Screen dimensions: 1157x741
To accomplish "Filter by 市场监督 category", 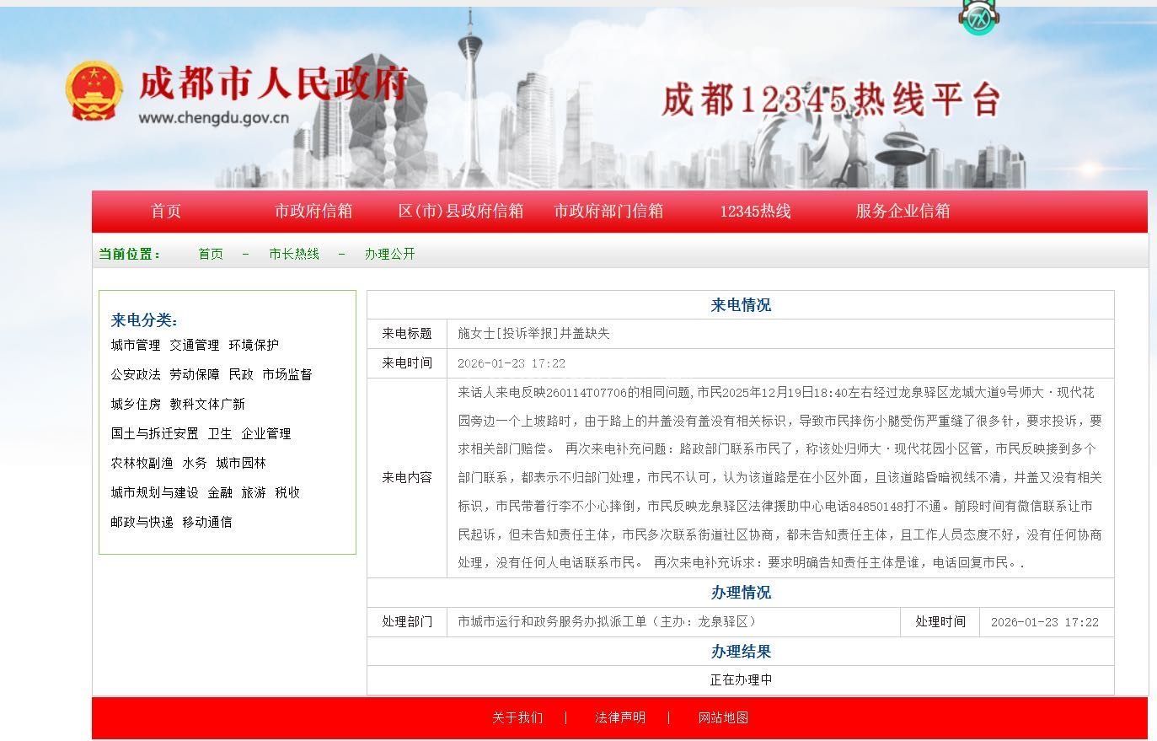I will tap(287, 374).
